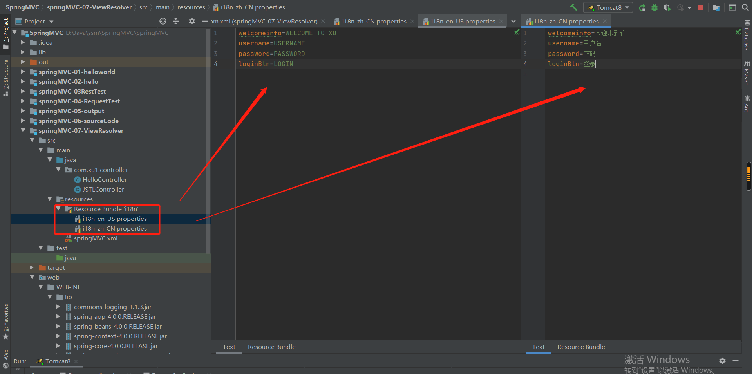
Task: Place cursor on loginBtn=LOGIN line
Action: [266, 64]
